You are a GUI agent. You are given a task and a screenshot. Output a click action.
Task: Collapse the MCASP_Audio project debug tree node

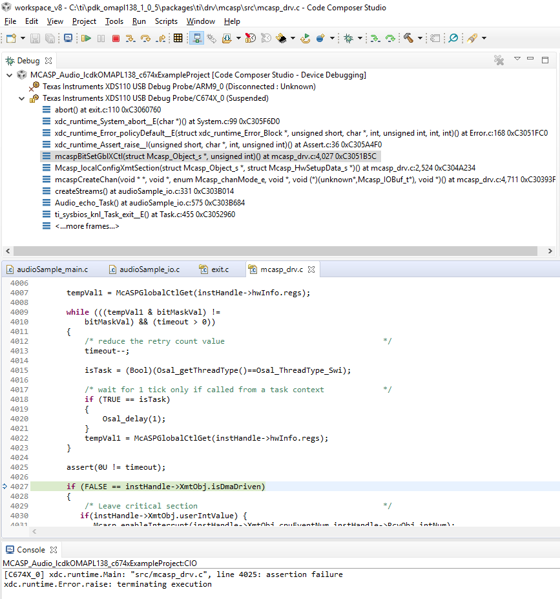pyautogui.click(x=10, y=75)
